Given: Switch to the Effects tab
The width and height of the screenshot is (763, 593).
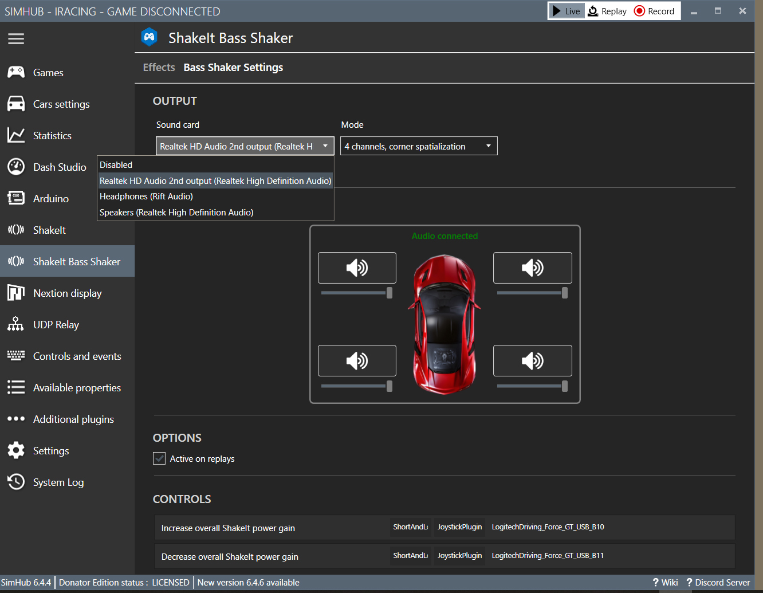Looking at the screenshot, I should pos(159,67).
